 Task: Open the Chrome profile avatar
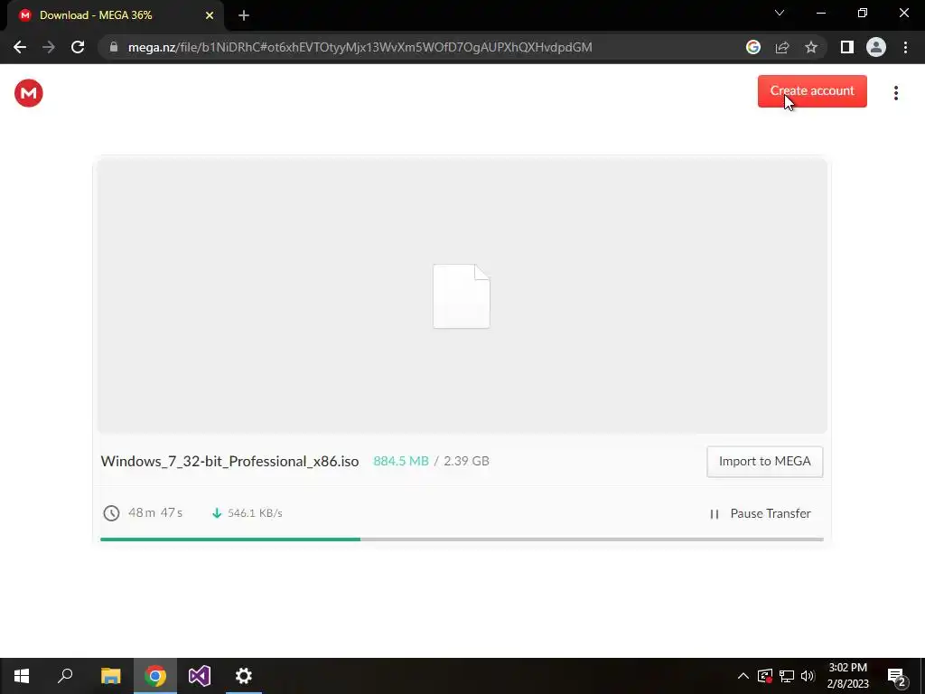click(876, 47)
